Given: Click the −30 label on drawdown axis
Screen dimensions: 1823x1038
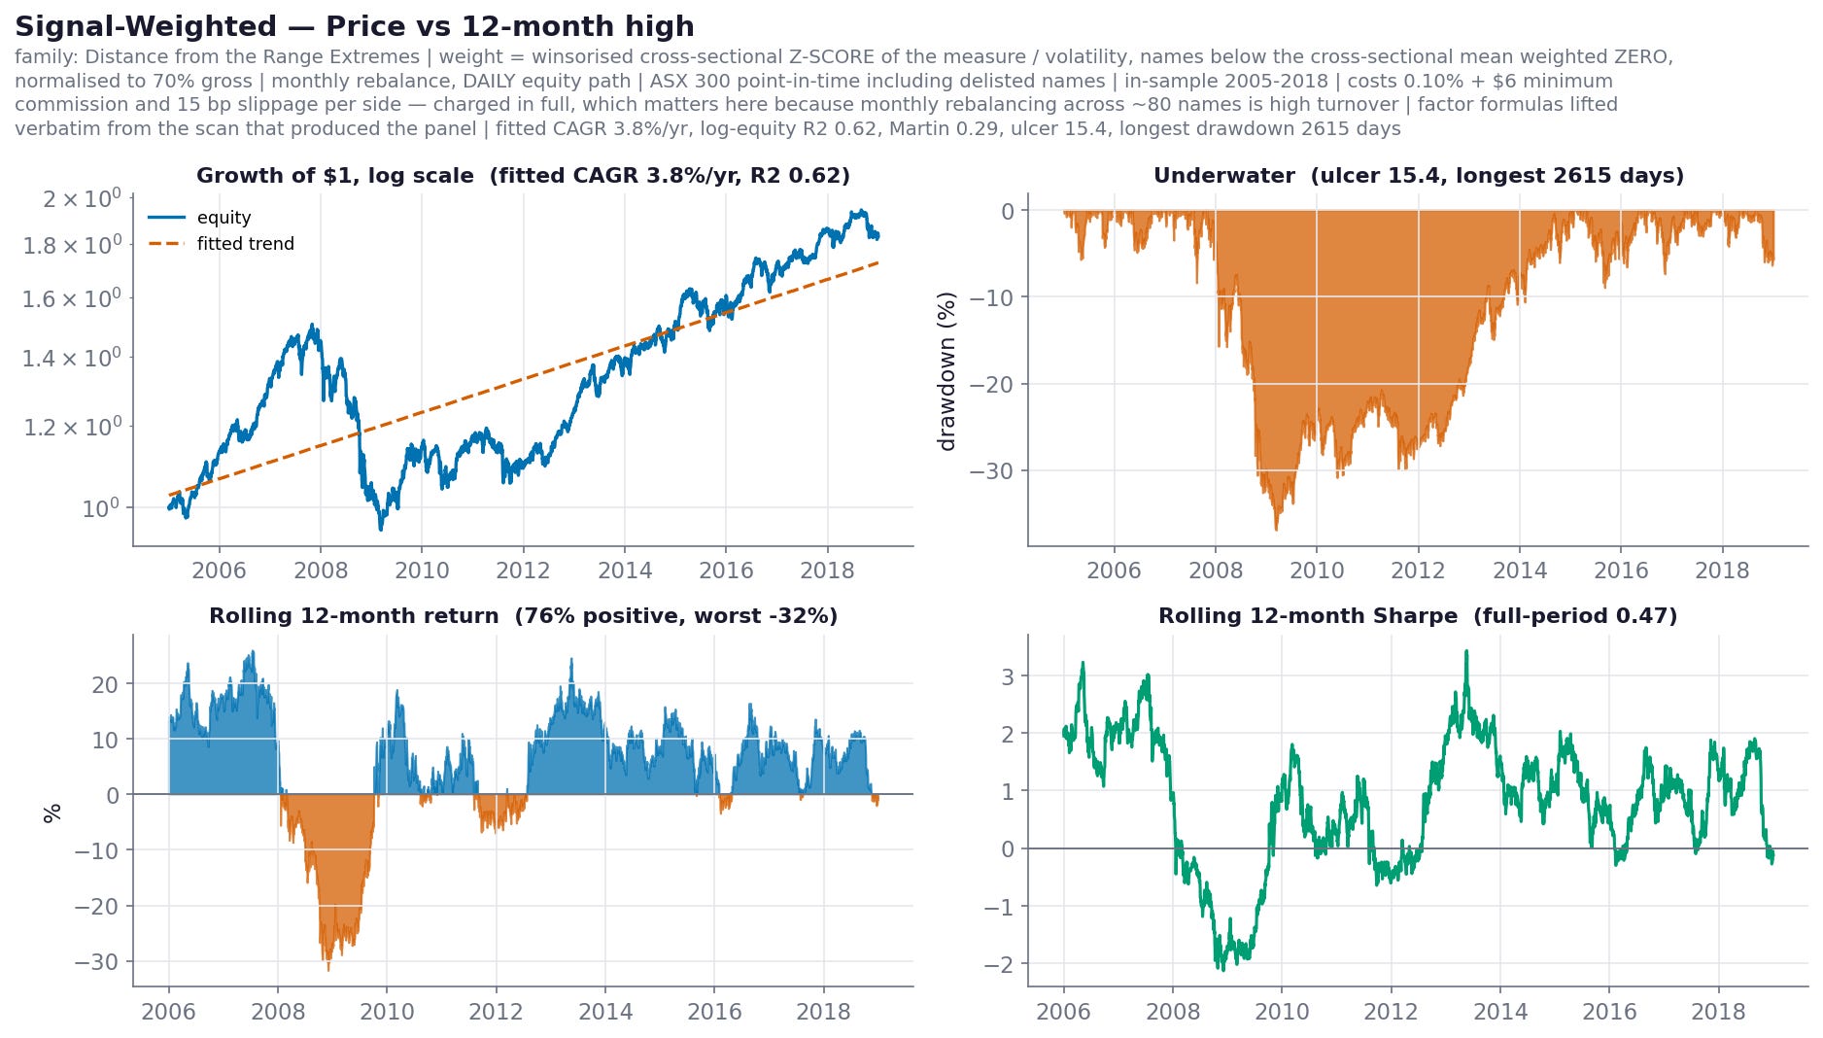Looking at the screenshot, I should 991,471.
